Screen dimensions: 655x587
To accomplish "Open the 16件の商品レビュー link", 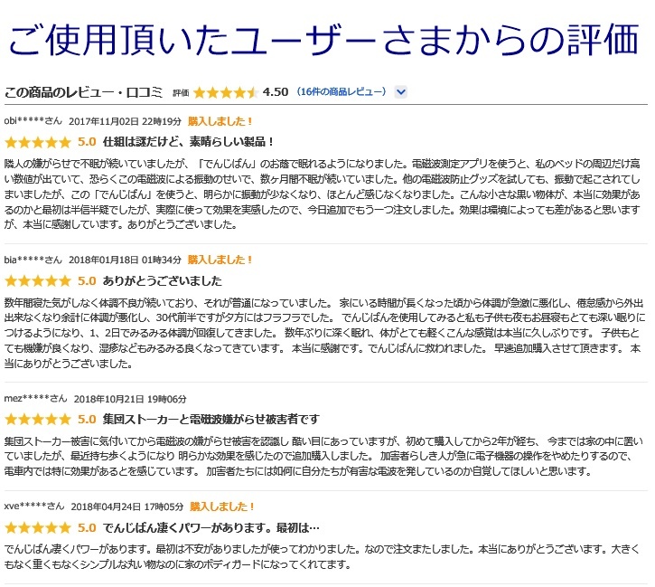I will (x=342, y=92).
